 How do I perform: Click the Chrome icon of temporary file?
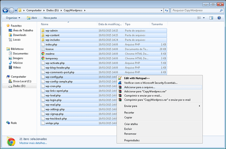point(43,58)
